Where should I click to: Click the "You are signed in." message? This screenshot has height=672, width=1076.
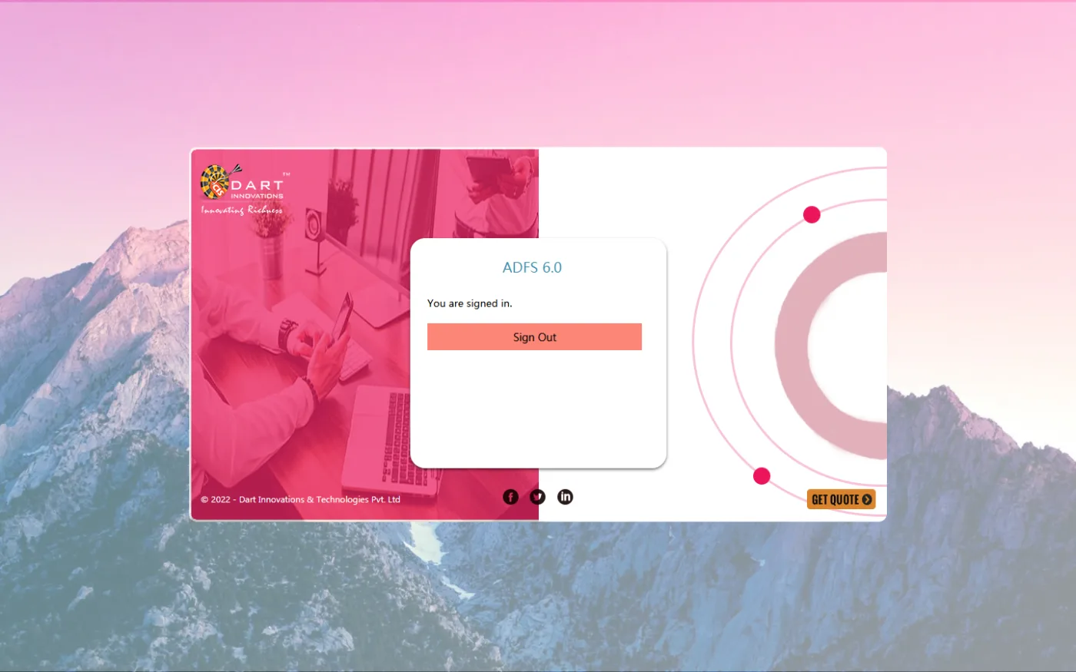click(470, 303)
